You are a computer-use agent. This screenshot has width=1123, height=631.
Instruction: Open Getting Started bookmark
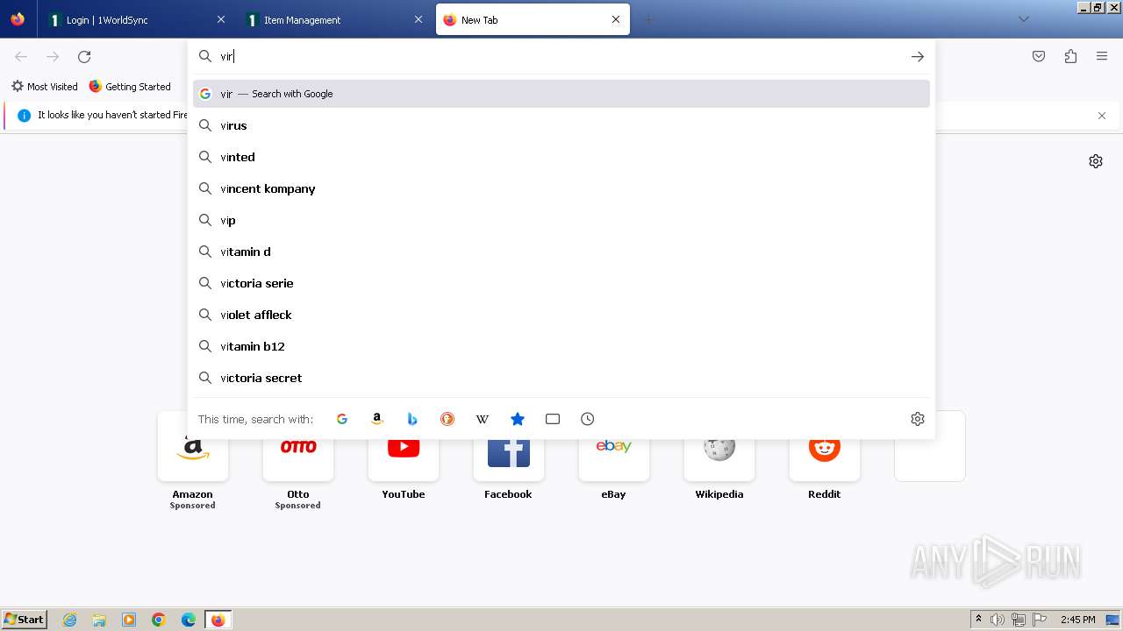(130, 86)
